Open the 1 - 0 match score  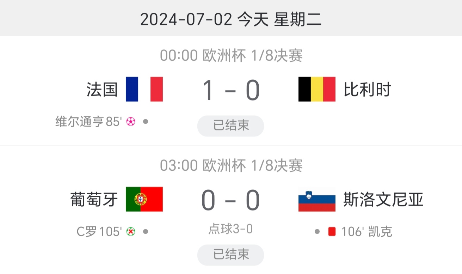click(231, 90)
